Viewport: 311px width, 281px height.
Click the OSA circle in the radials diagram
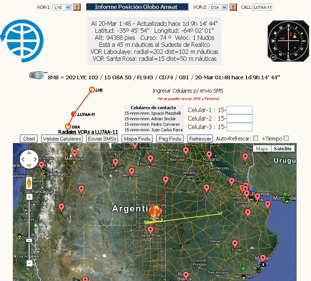click(68, 126)
